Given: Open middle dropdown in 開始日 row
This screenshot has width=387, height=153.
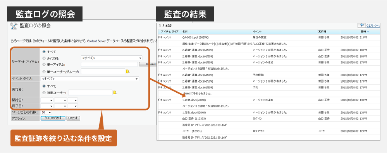Looking at the screenshot, I should [60, 100].
